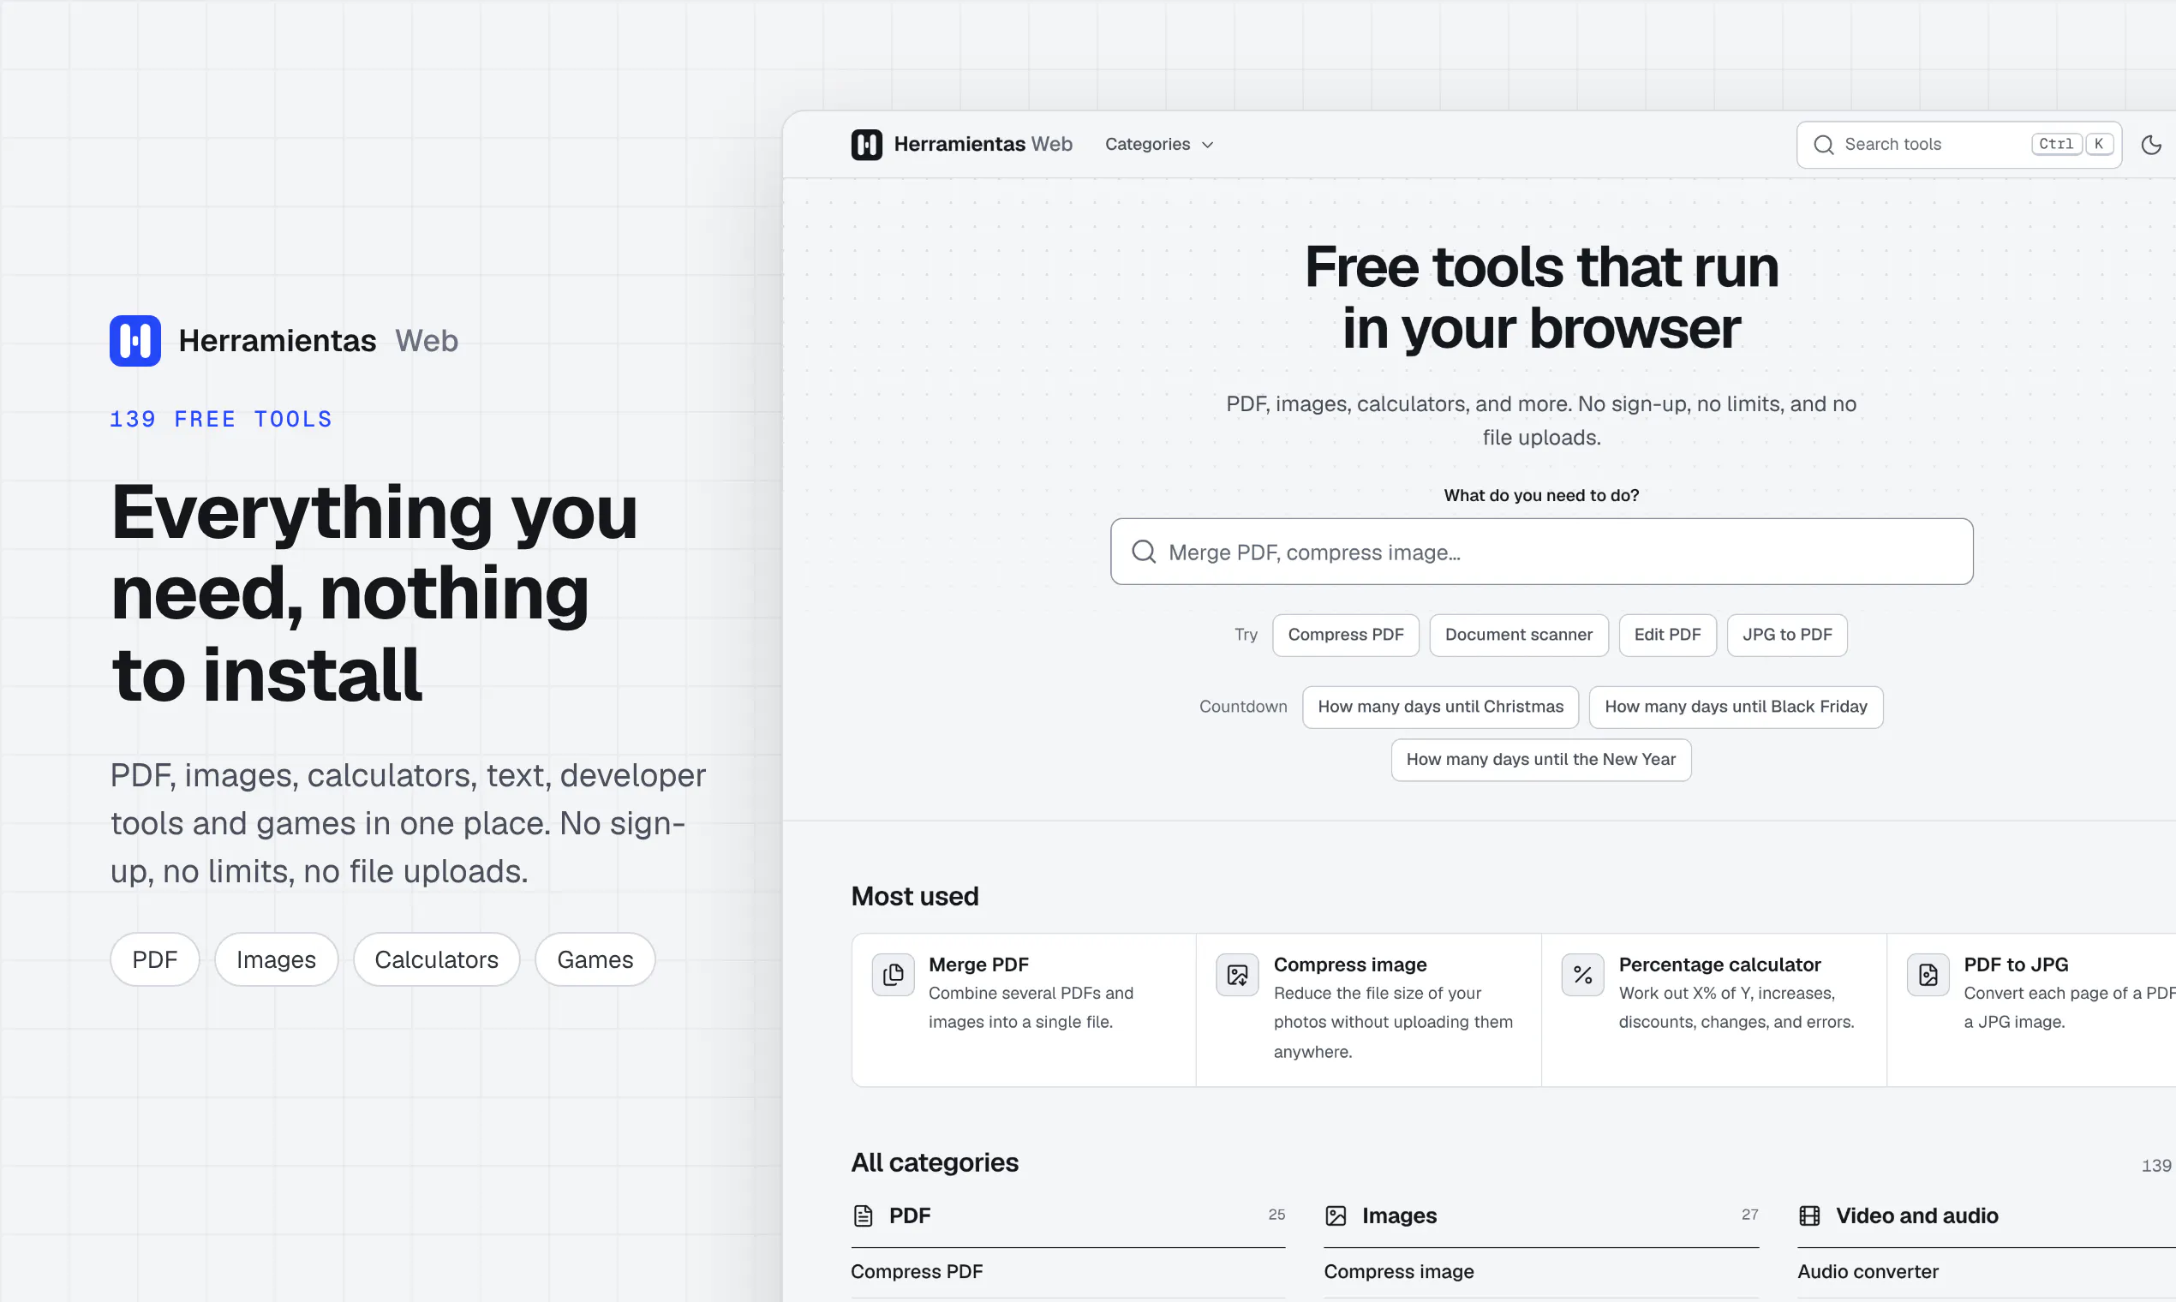Viewport: 2176px width, 1302px height.
Task: Open the Audio converter link
Action: (1867, 1272)
